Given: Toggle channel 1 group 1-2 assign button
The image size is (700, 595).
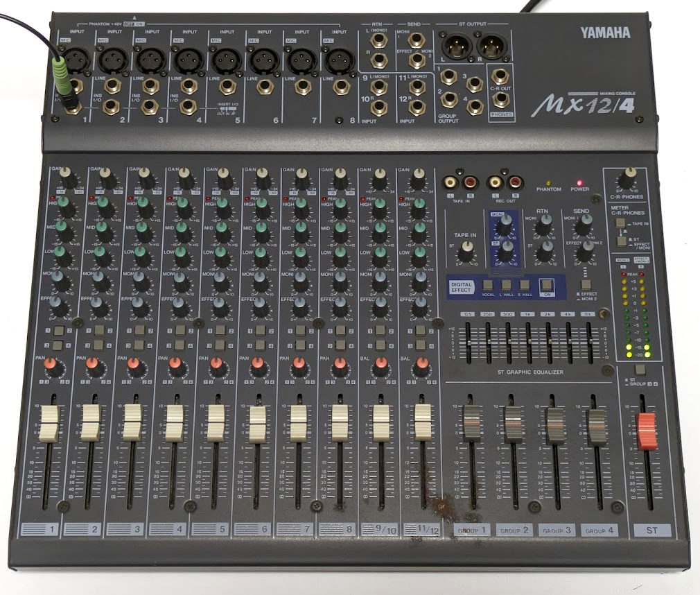Looking at the screenshot, I should coord(58,331).
